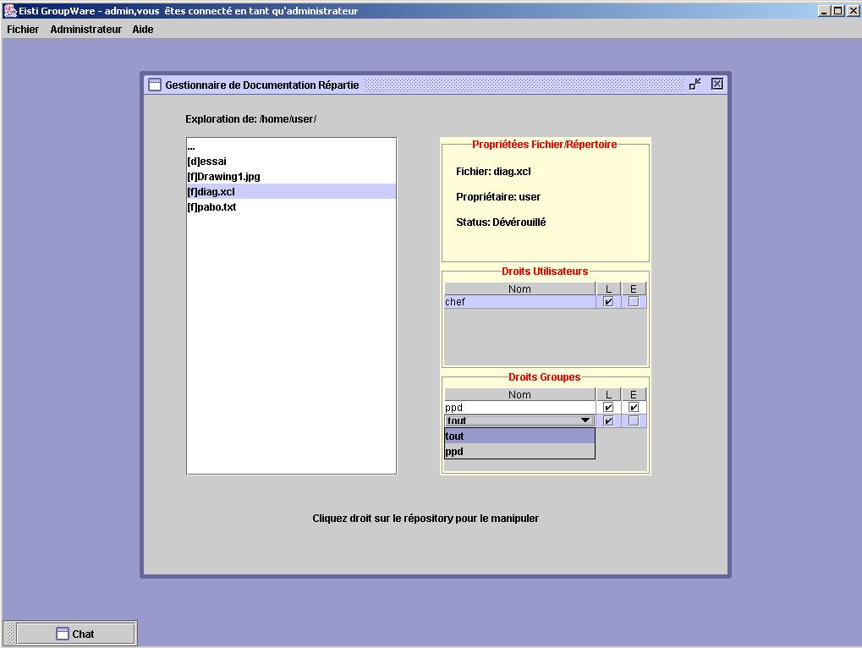
Task: Collapse the group name combo box arrow
Action: coord(585,420)
